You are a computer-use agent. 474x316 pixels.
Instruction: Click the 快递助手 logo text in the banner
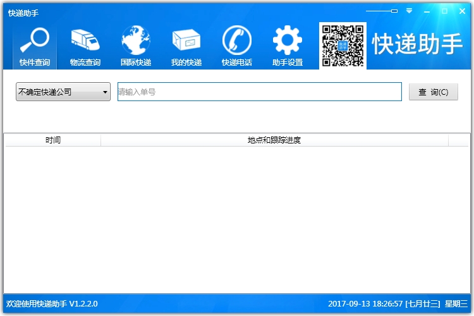click(418, 44)
